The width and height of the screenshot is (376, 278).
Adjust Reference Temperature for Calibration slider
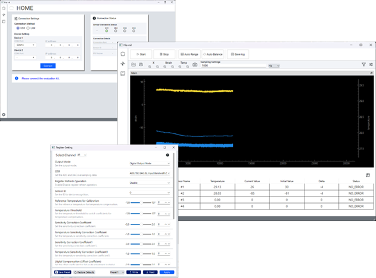(x=142, y=202)
